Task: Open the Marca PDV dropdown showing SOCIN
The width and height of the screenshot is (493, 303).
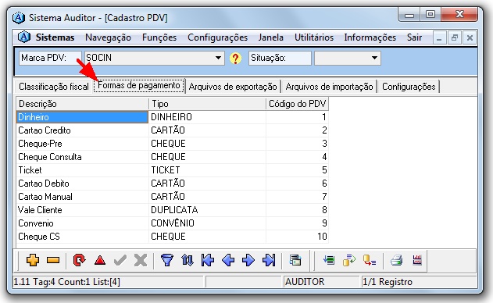Action: tap(155, 58)
